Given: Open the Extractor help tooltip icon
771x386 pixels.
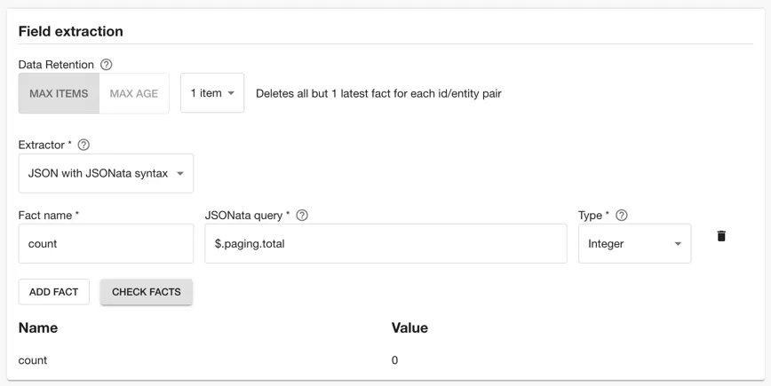Looking at the screenshot, I should point(83,145).
